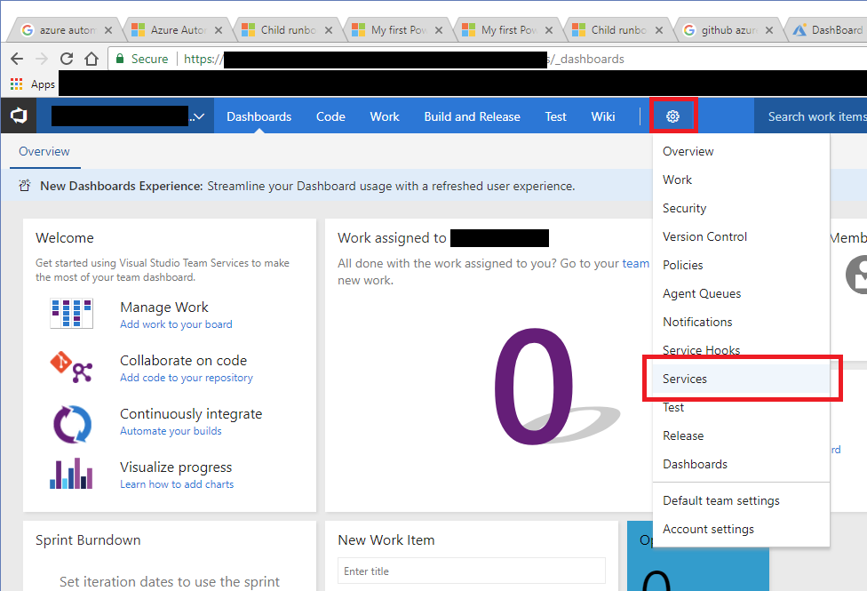Open the settings gear icon

click(x=672, y=116)
